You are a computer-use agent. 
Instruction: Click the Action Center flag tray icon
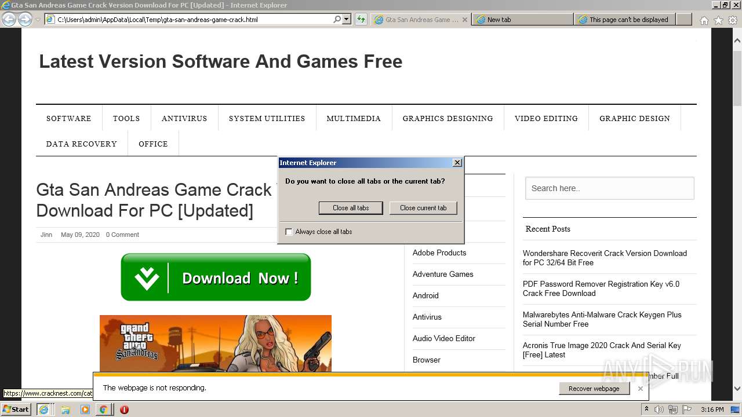688,409
